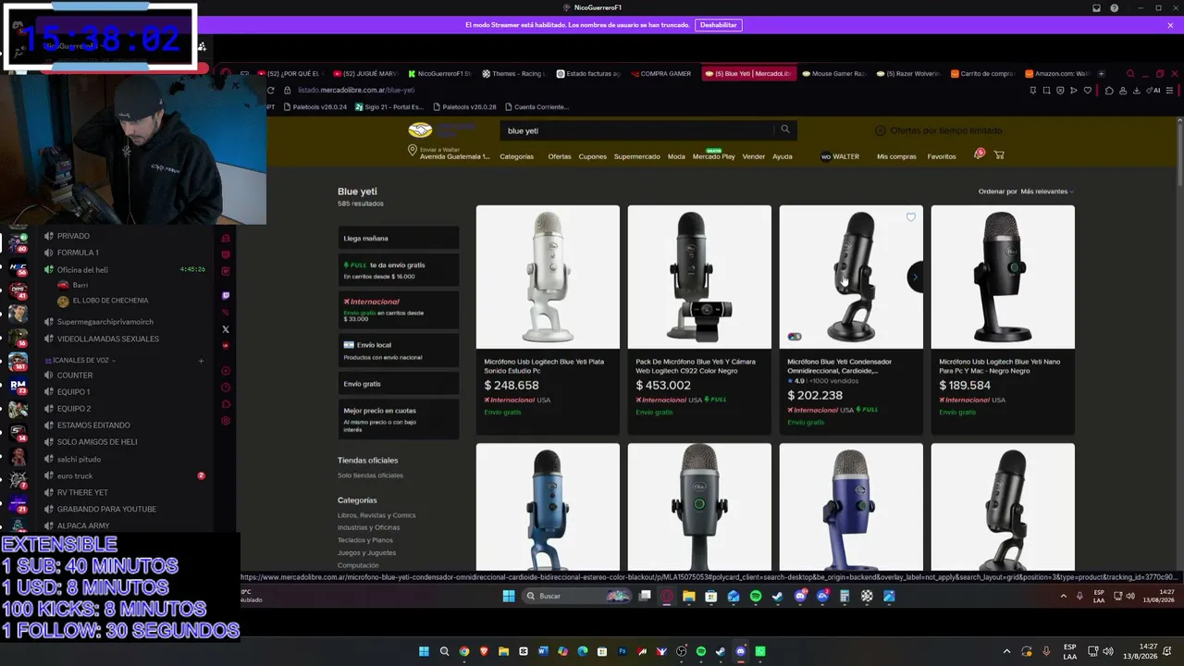The height and width of the screenshot is (666, 1184).
Task: Open the browser tab search magnifier
Action: pyautogui.click(x=1129, y=73)
